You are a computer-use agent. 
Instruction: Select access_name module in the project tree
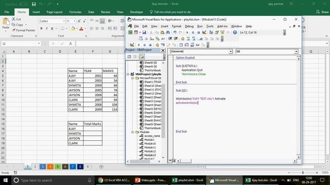click(x=150, y=136)
